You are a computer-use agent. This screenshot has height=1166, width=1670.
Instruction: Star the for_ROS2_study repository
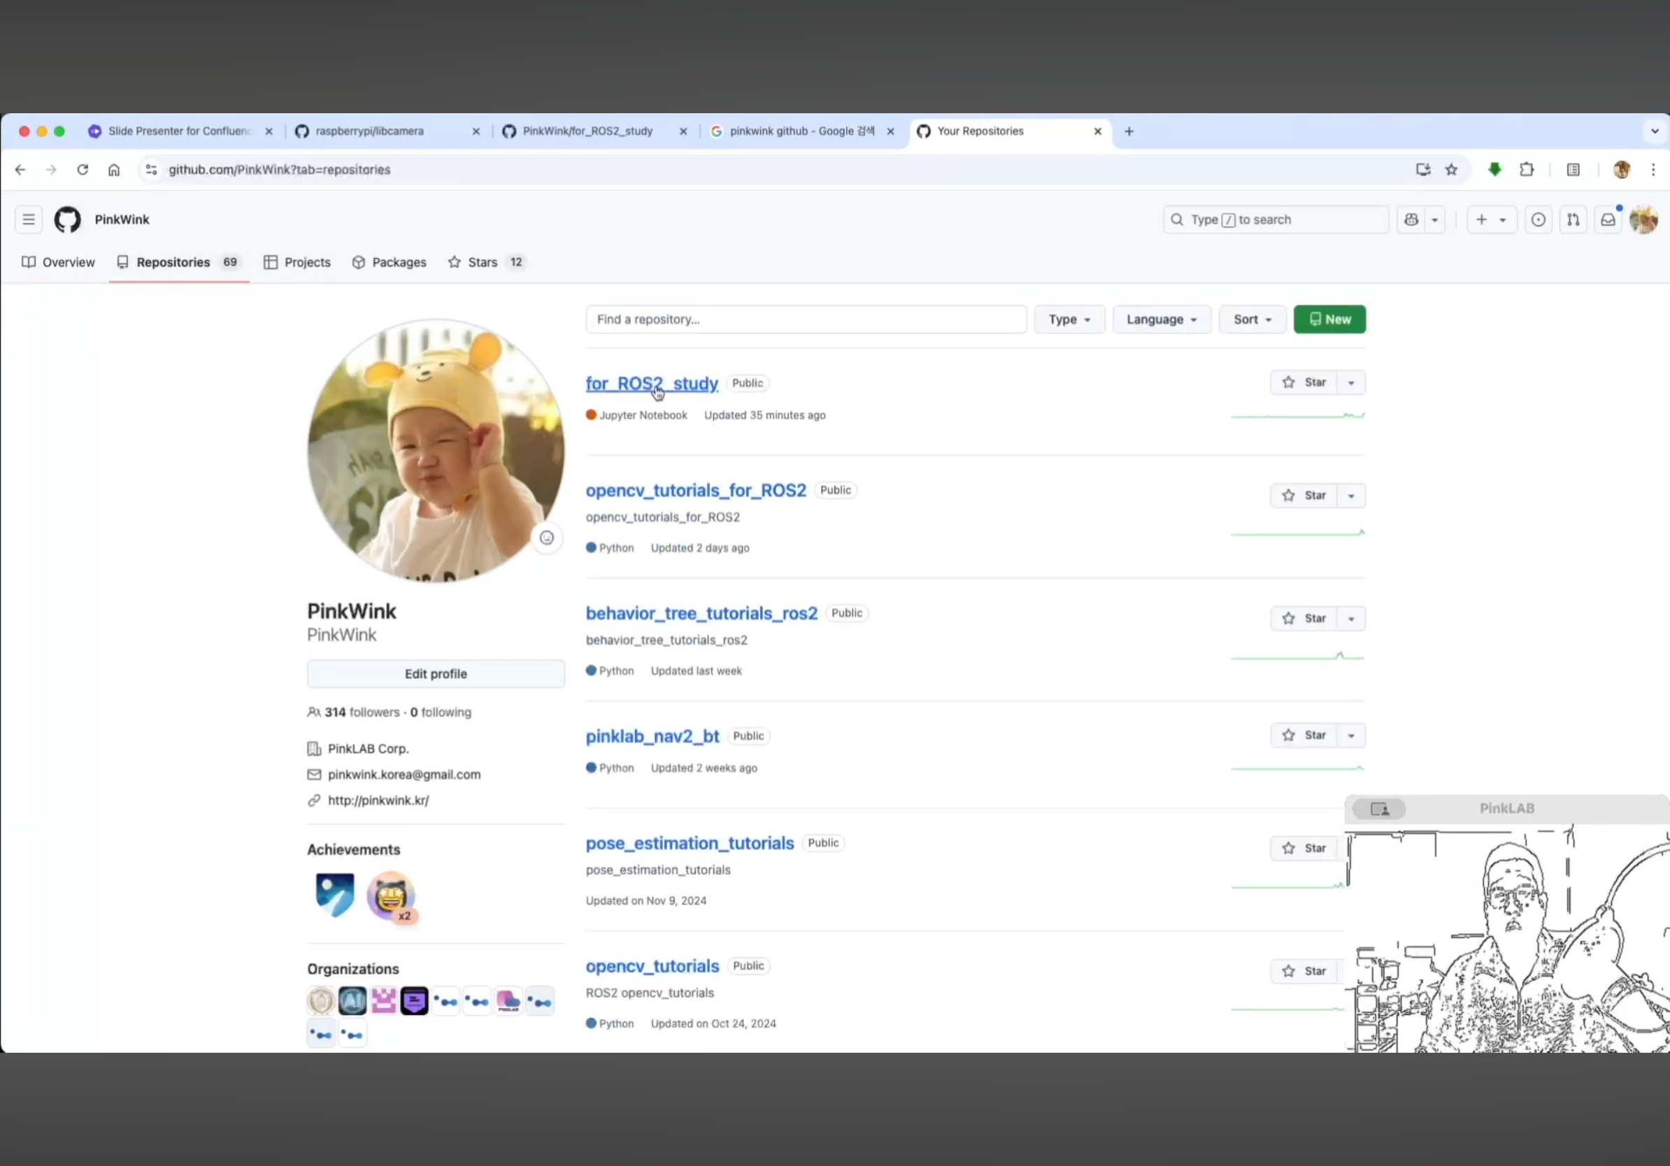point(1304,382)
